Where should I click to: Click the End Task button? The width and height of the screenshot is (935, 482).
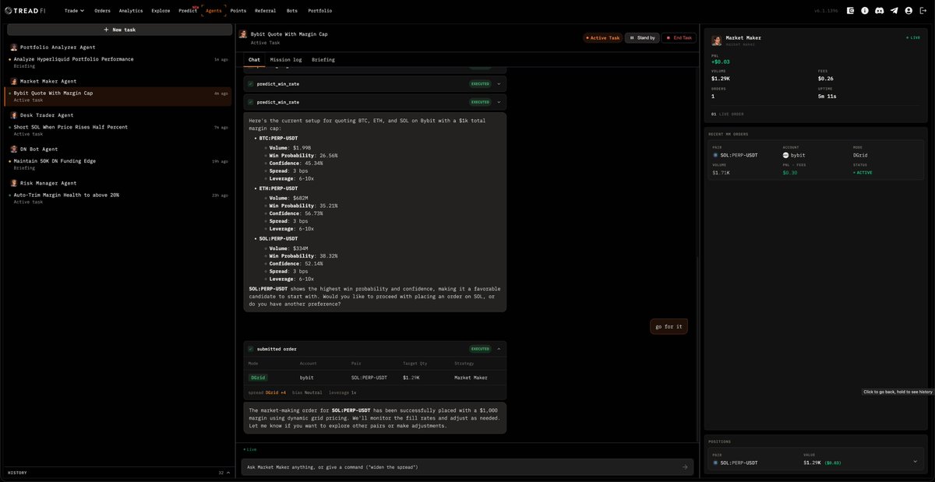coord(677,37)
